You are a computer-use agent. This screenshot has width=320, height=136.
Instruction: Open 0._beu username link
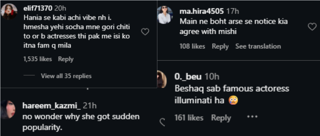point(188,77)
